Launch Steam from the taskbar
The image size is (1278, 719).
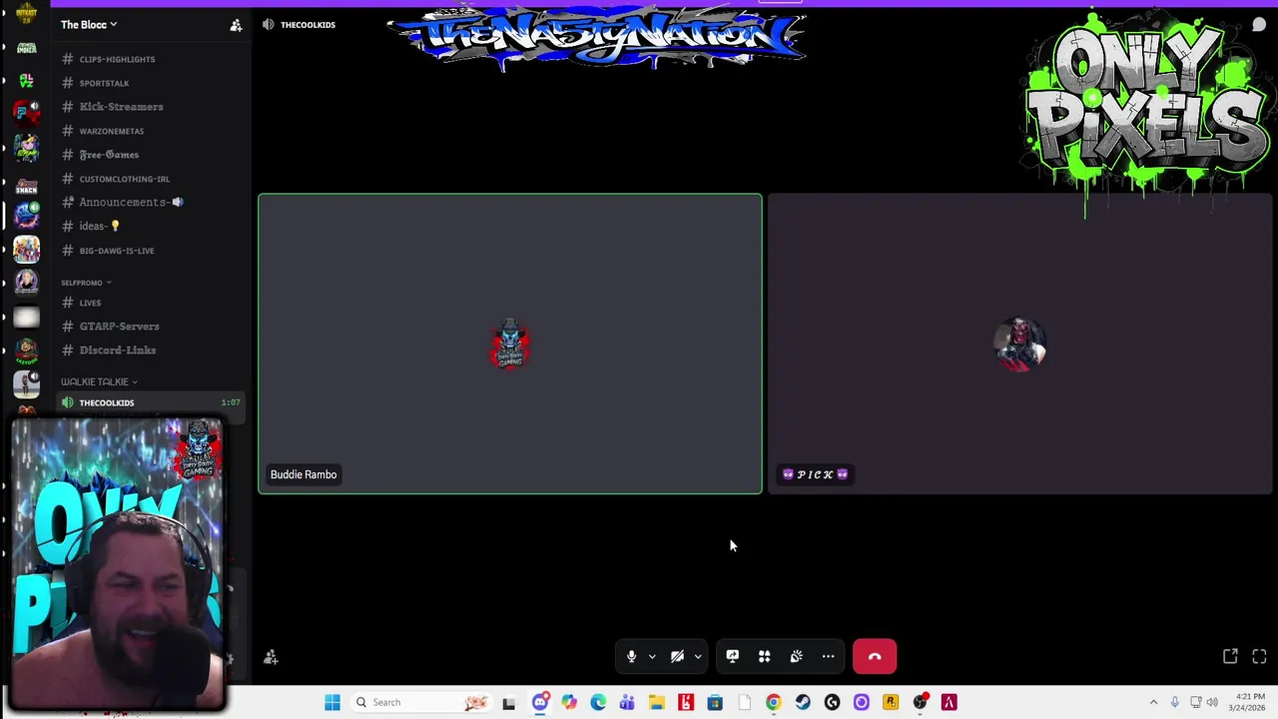click(803, 702)
